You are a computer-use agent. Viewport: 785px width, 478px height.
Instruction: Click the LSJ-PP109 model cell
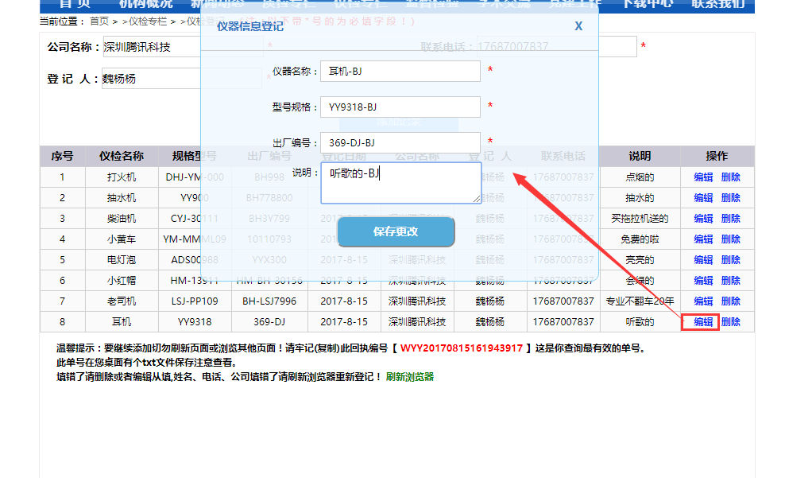coord(195,301)
